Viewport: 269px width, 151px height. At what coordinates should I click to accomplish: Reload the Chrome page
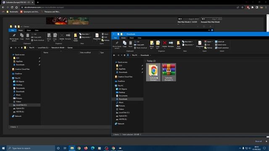[x=12, y=7]
